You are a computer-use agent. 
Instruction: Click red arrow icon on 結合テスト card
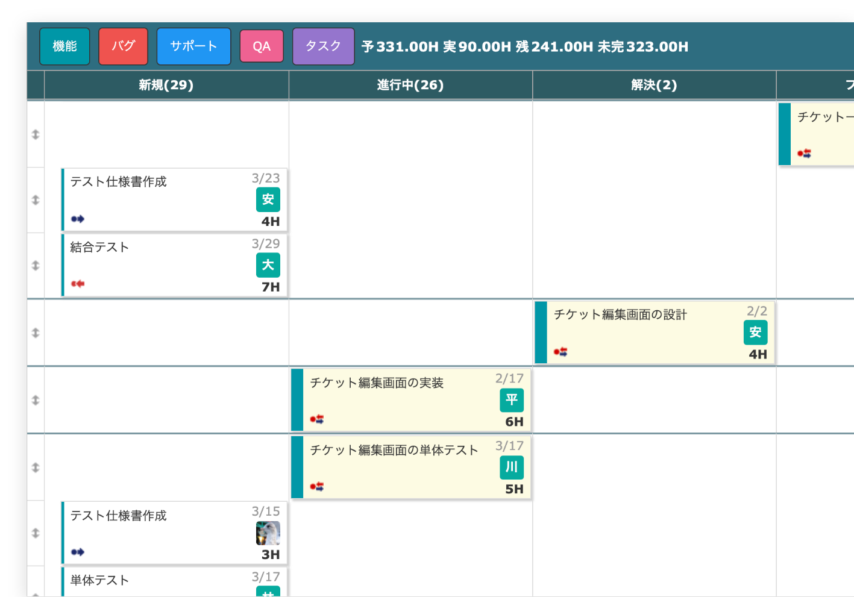click(78, 284)
